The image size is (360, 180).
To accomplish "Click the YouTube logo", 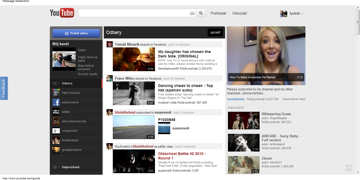I will pos(62,13).
